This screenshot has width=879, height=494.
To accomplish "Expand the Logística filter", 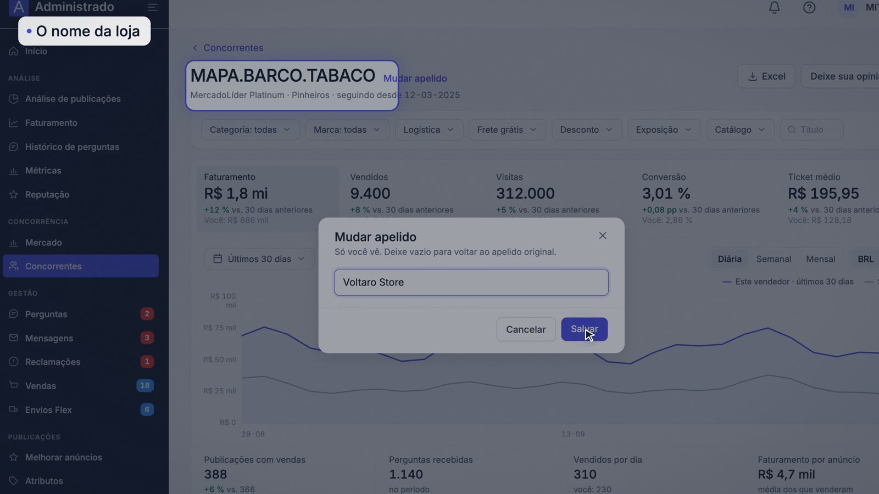I will 429,130.
